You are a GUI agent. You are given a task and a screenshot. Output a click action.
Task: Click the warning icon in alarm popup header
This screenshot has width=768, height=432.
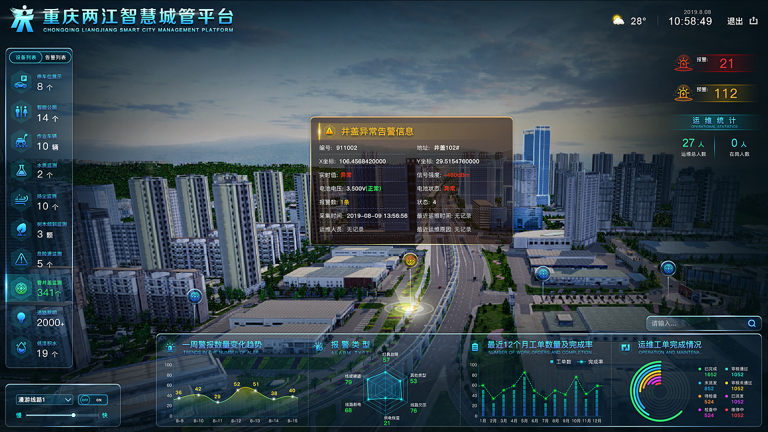[x=329, y=131]
